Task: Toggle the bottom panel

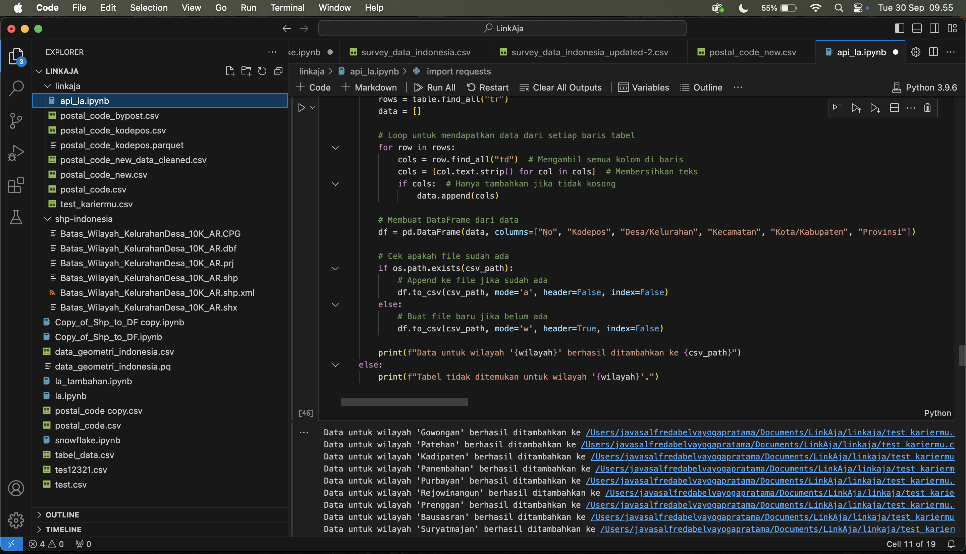Action: point(917,28)
